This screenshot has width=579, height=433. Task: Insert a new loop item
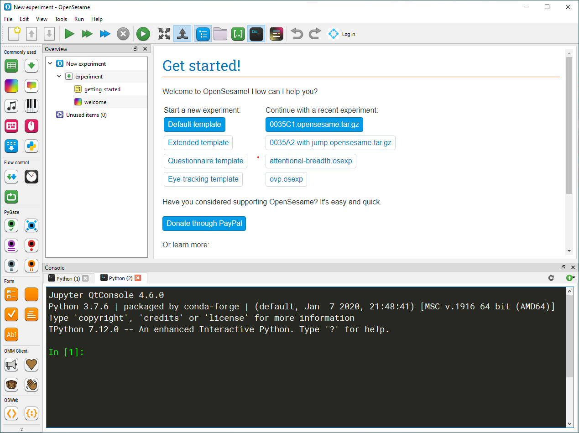[11, 66]
